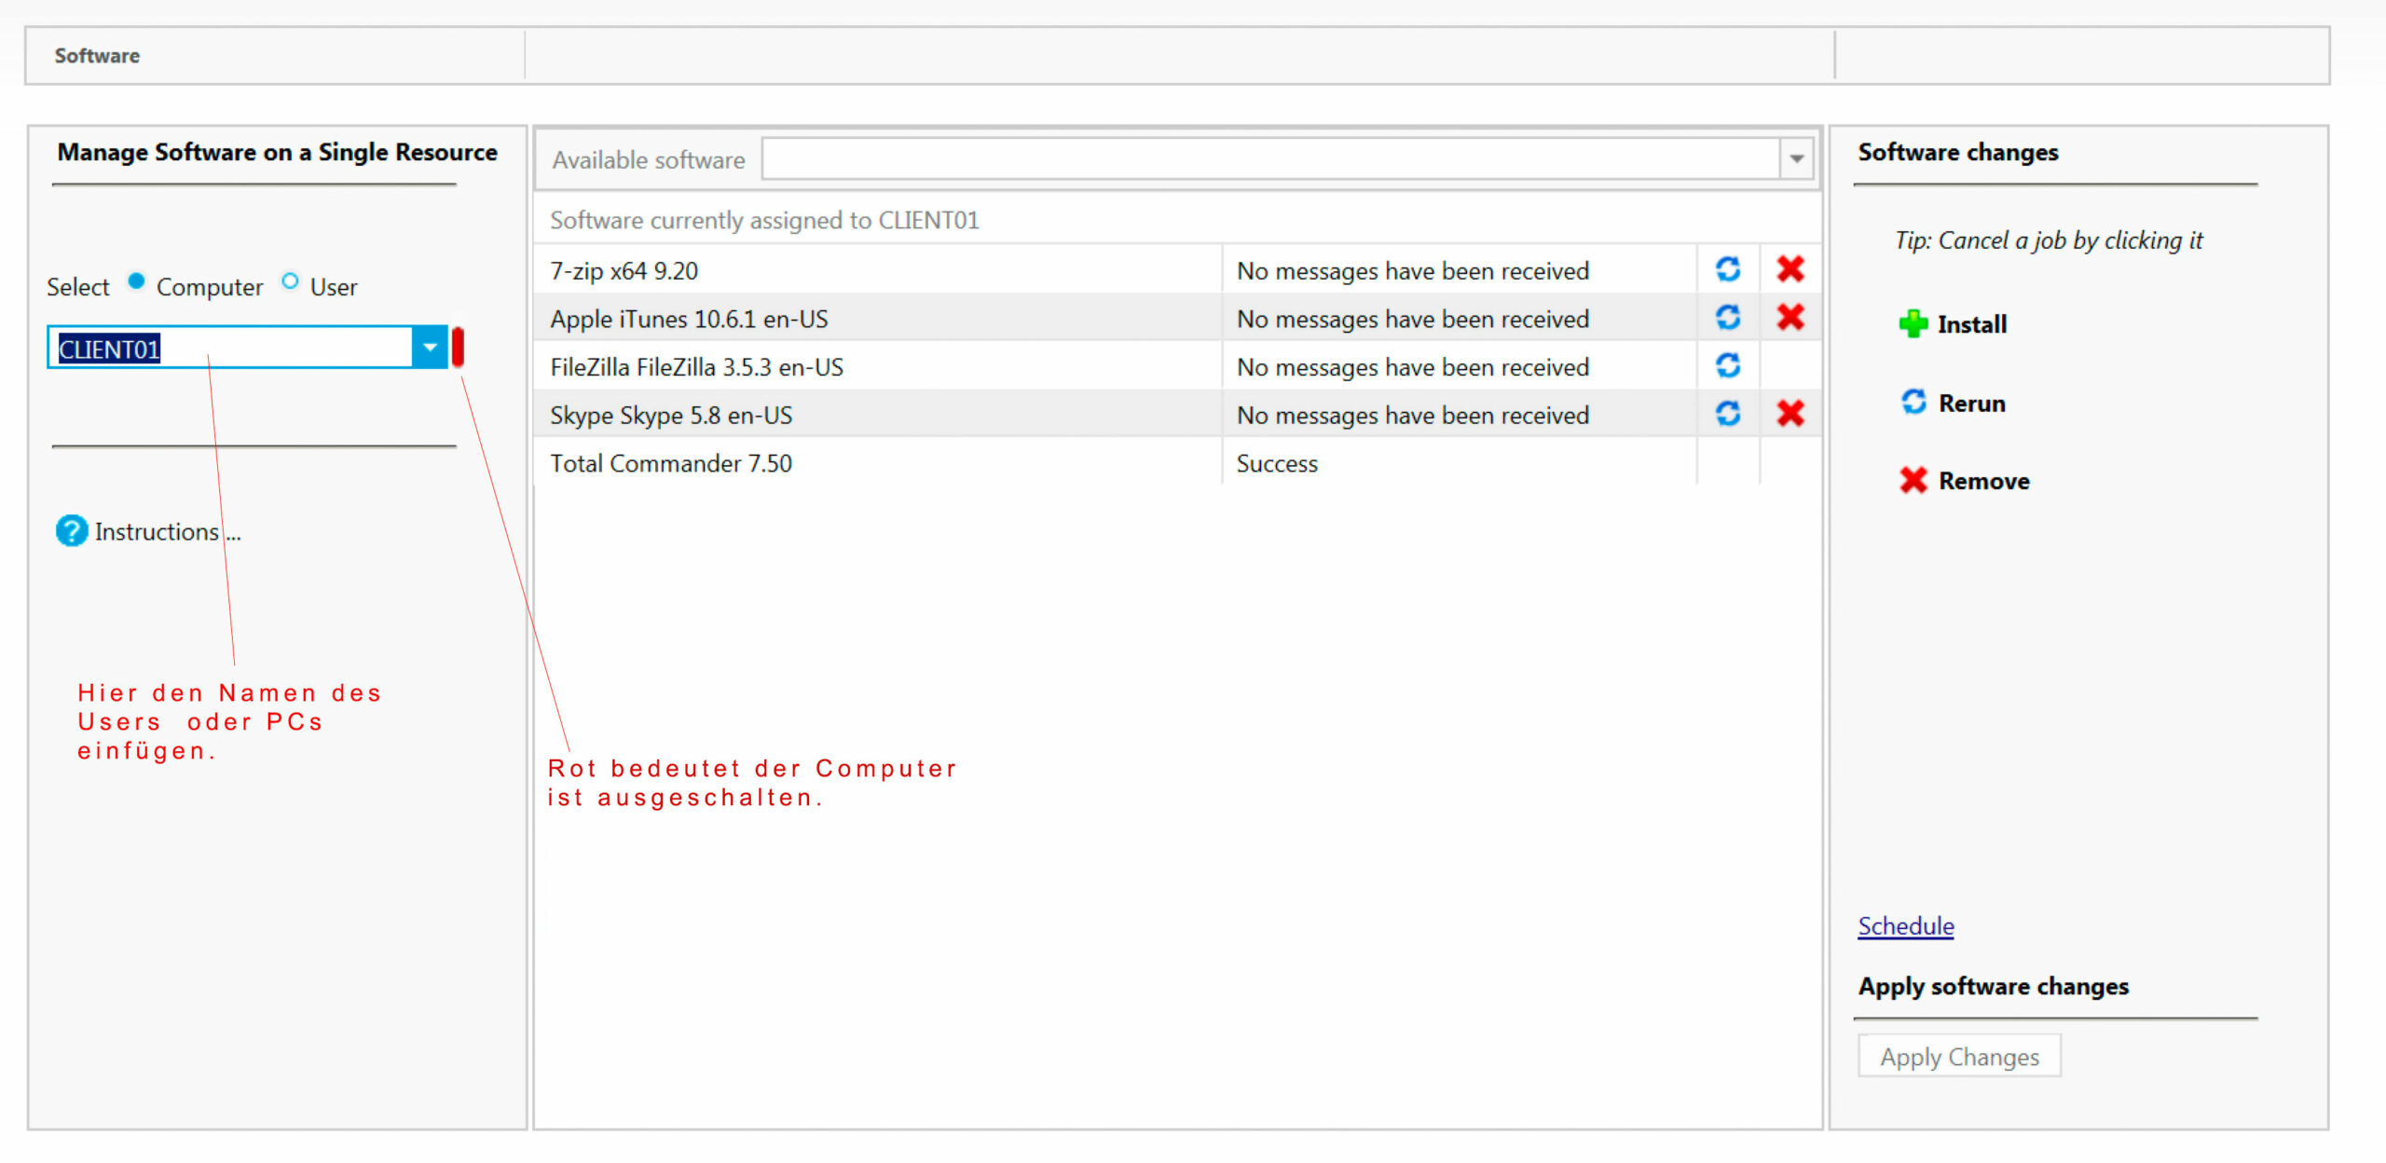
Task: Click red computer status indicator beside CLIENT01
Action: click(x=458, y=347)
